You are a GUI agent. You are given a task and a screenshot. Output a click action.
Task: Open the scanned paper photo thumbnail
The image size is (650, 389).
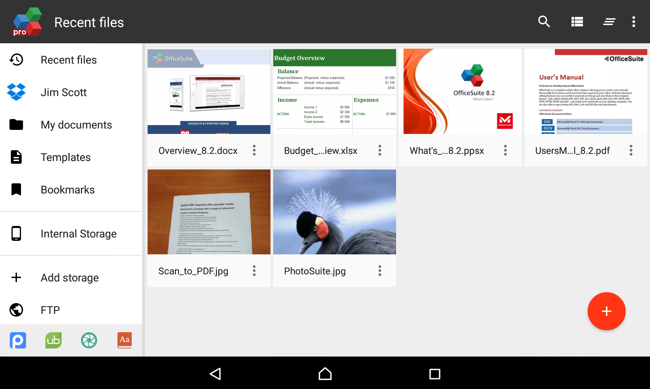tap(209, 212)
